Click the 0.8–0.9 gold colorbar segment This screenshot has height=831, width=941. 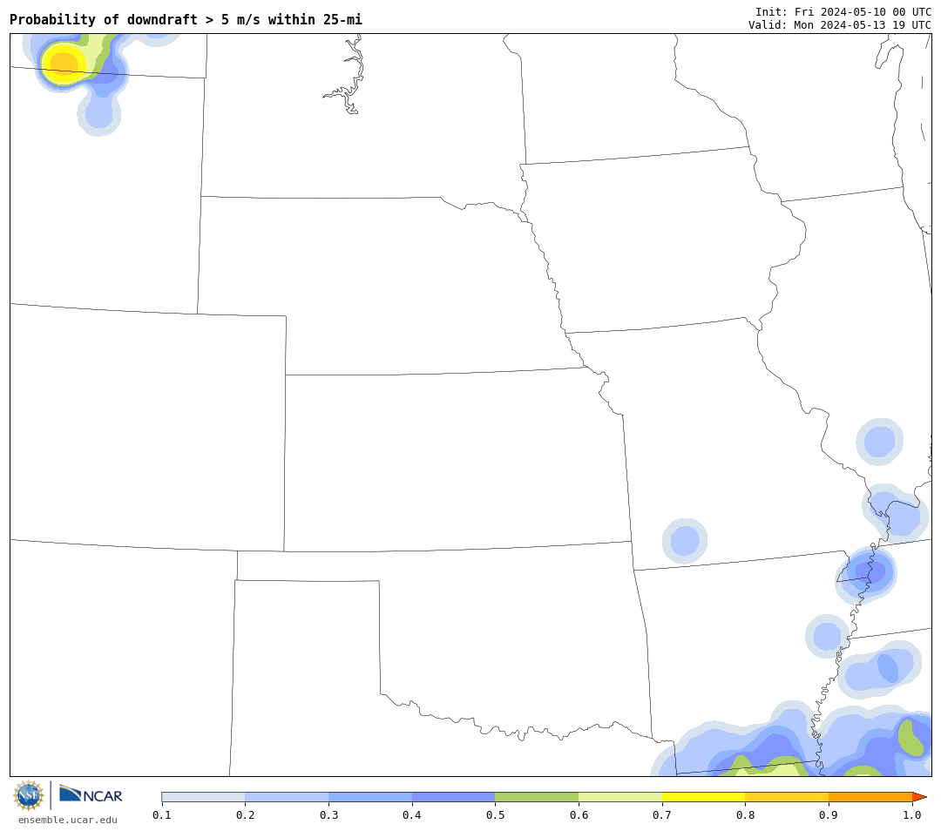(x=788, y=797)
